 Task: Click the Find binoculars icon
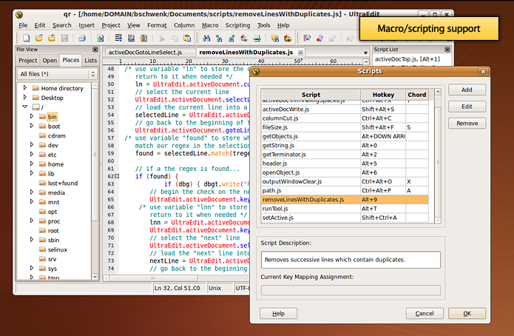[206, 38]
